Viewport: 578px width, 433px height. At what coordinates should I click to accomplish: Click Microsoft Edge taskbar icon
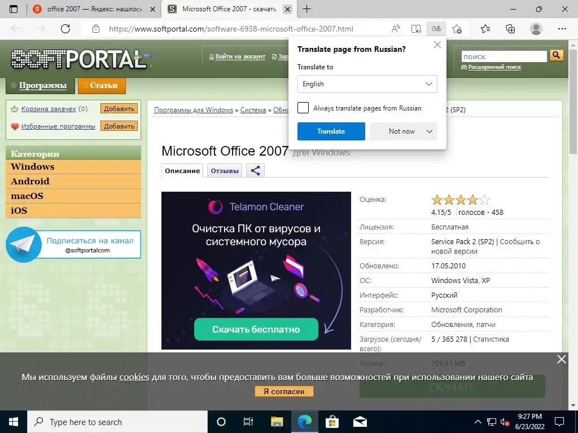[304, 422]
